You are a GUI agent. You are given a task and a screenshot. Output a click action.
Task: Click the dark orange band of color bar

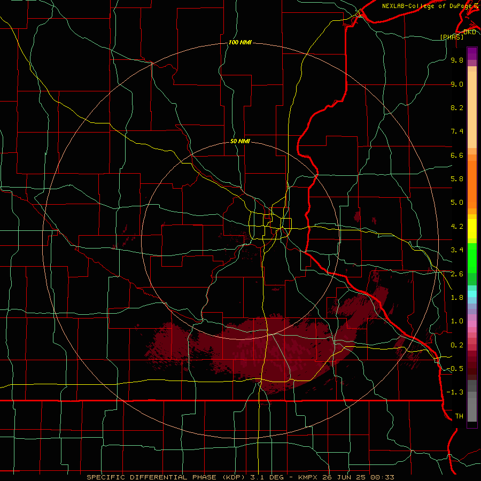click(x=472, y=185)
